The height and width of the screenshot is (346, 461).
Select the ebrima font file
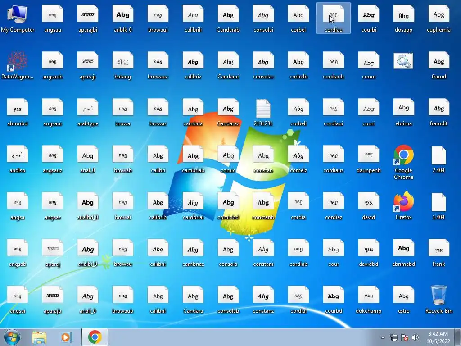[403, 112]
